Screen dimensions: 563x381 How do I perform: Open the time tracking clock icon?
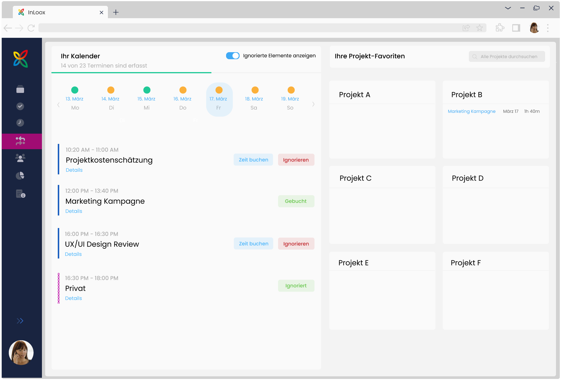pyautogui.click(x=20, y=123)
